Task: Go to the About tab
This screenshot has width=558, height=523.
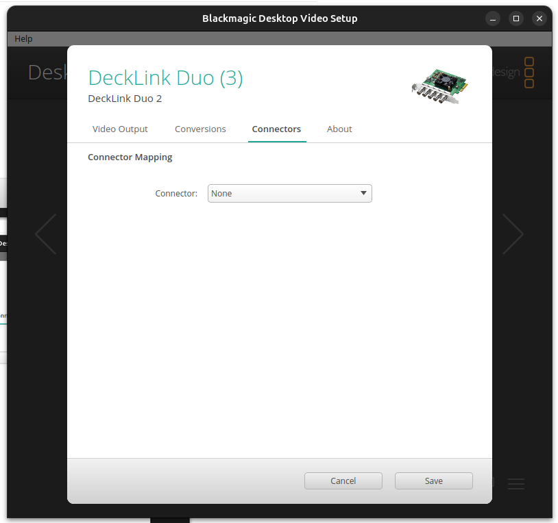Action: click(x=339, y=129)
